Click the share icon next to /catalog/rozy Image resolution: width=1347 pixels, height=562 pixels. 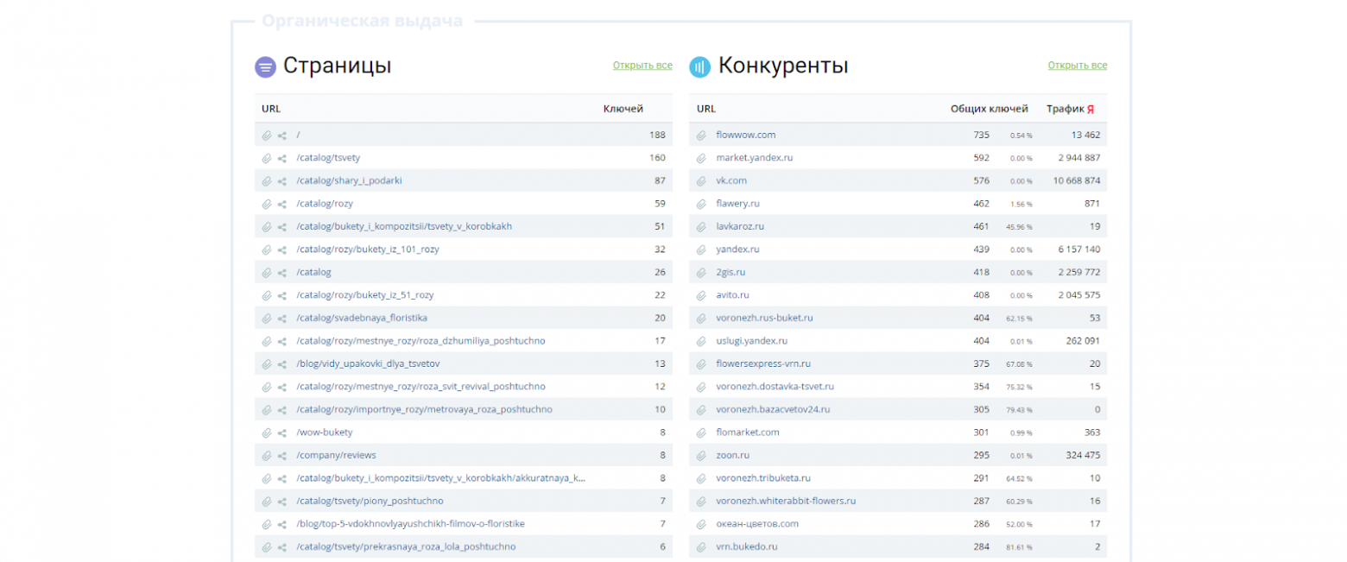[282, 204]
